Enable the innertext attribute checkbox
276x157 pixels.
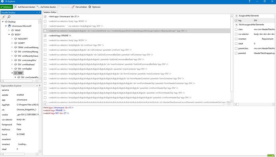coord(236,39)
